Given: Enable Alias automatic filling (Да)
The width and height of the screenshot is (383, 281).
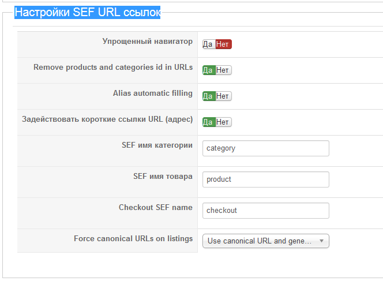Looking at the screenshot, I should [208, 96].
